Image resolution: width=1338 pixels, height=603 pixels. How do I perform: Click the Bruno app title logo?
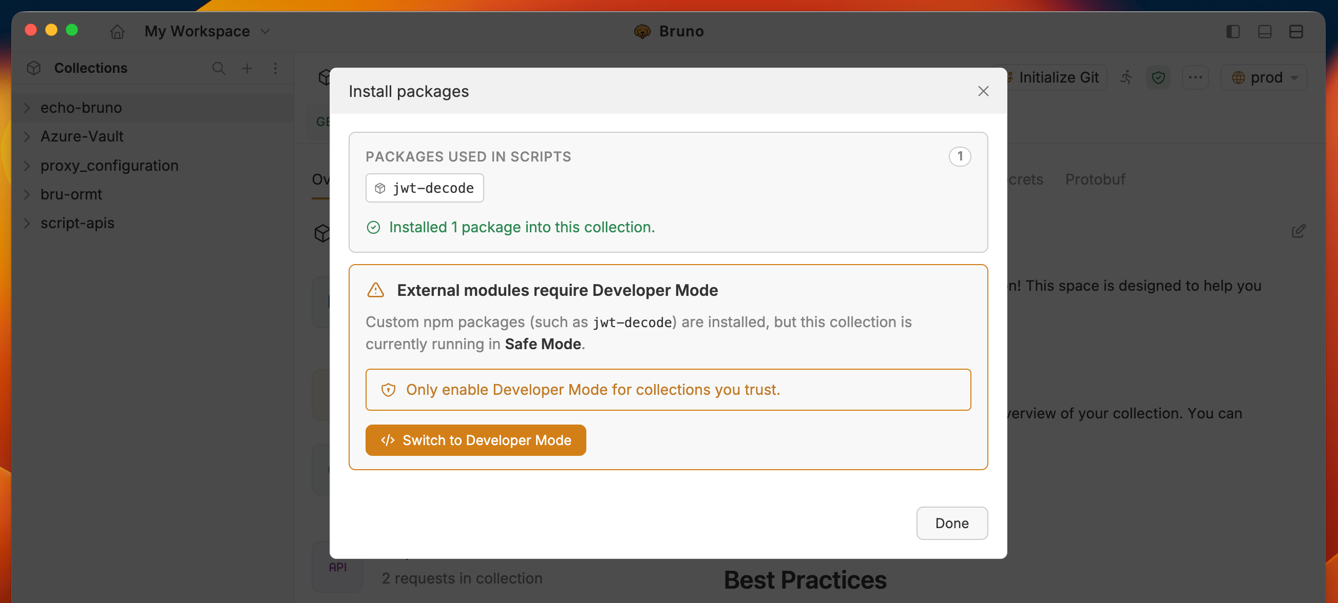(x=642, y=32)
